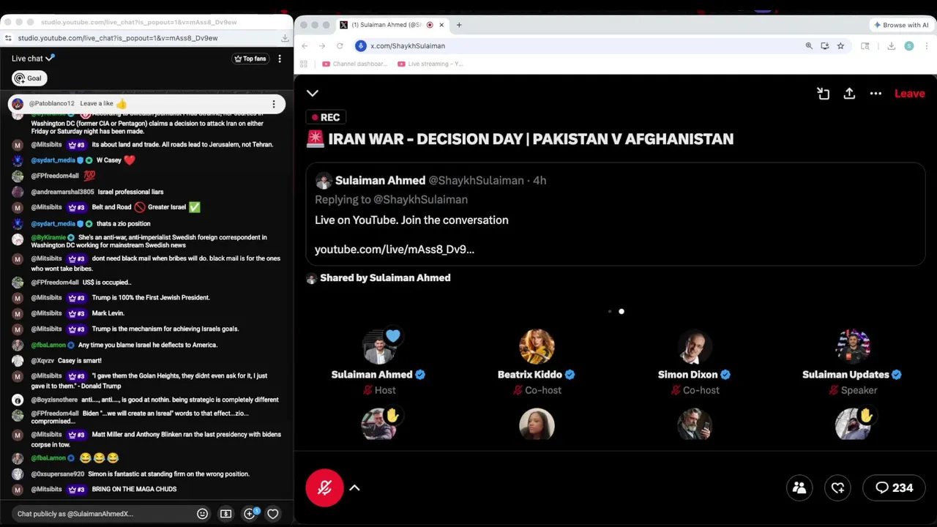The image size is (937, 527).
Task: Open the live chat three-dot options menu
Action: click(280, 59)
